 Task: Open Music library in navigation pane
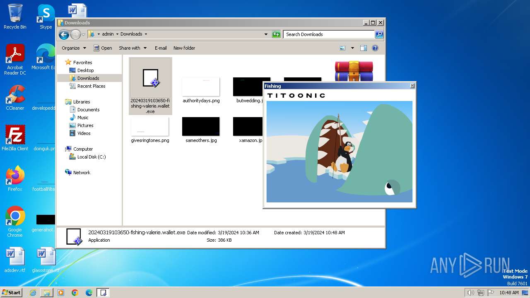[83, 118]
